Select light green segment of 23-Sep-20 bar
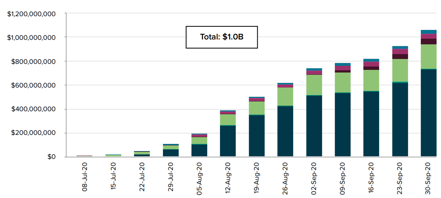The height and width of the screenshot is (198, 441). pos(400,70)
